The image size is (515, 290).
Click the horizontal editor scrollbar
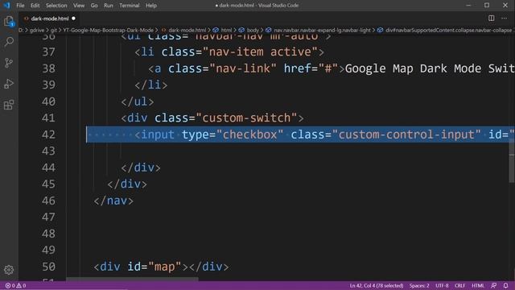click(132, 279)
